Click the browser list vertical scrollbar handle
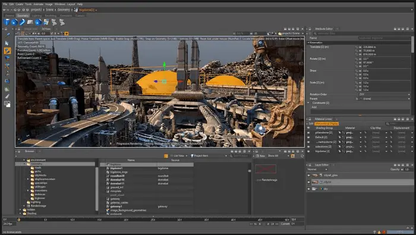The height and width of the screenshot is (235, 416). click(250, 171)
